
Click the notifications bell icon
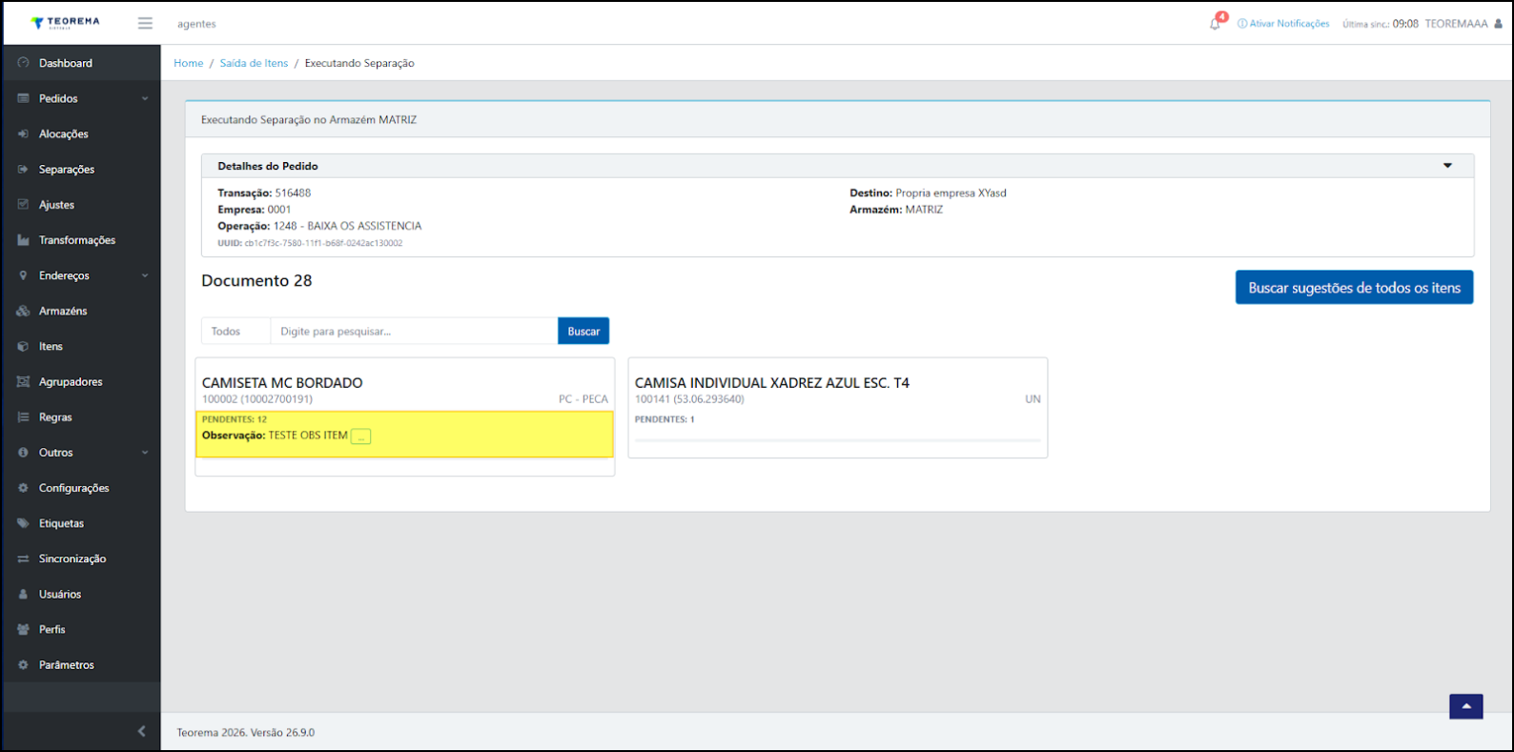pos(1215,24)
